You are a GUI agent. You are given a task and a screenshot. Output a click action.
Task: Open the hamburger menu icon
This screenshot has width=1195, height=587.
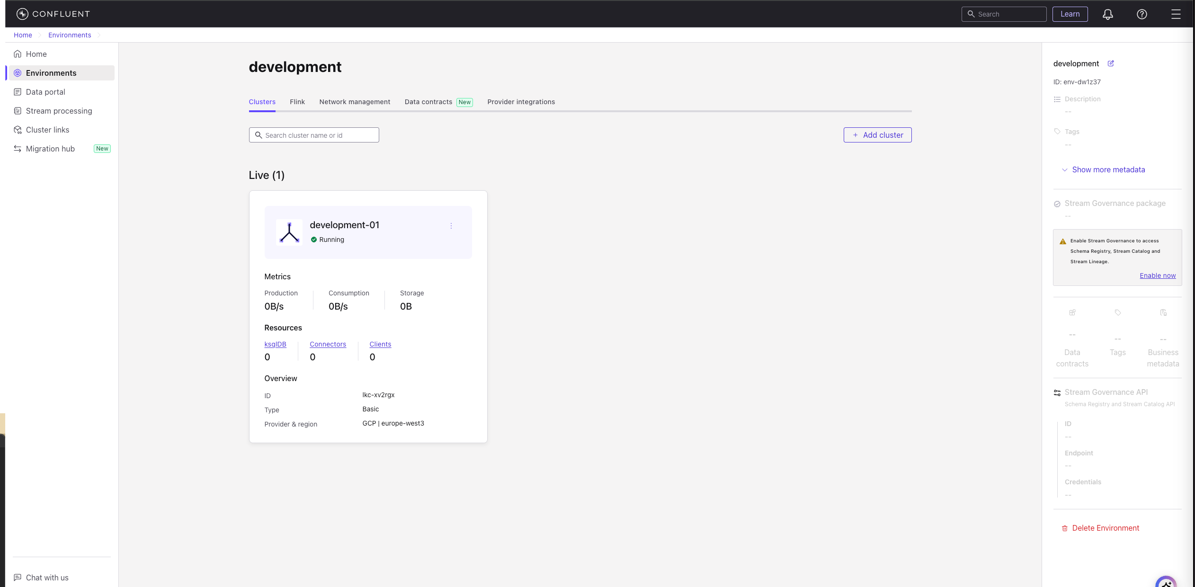click(x=1176, y=14)
